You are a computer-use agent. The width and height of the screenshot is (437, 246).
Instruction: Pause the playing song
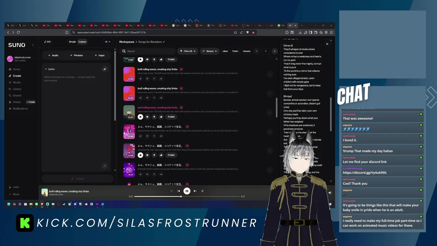[x=187, y=191]
